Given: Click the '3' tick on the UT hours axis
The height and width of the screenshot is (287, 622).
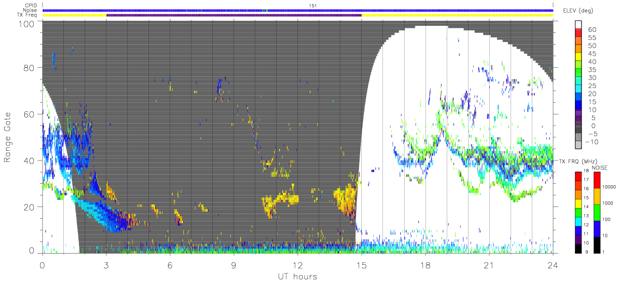Looking at the screenshot, I should [x=106, y=265].
